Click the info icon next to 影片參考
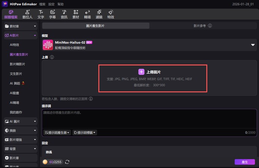Screen dimensions: 259x168 tap(210, 26)
